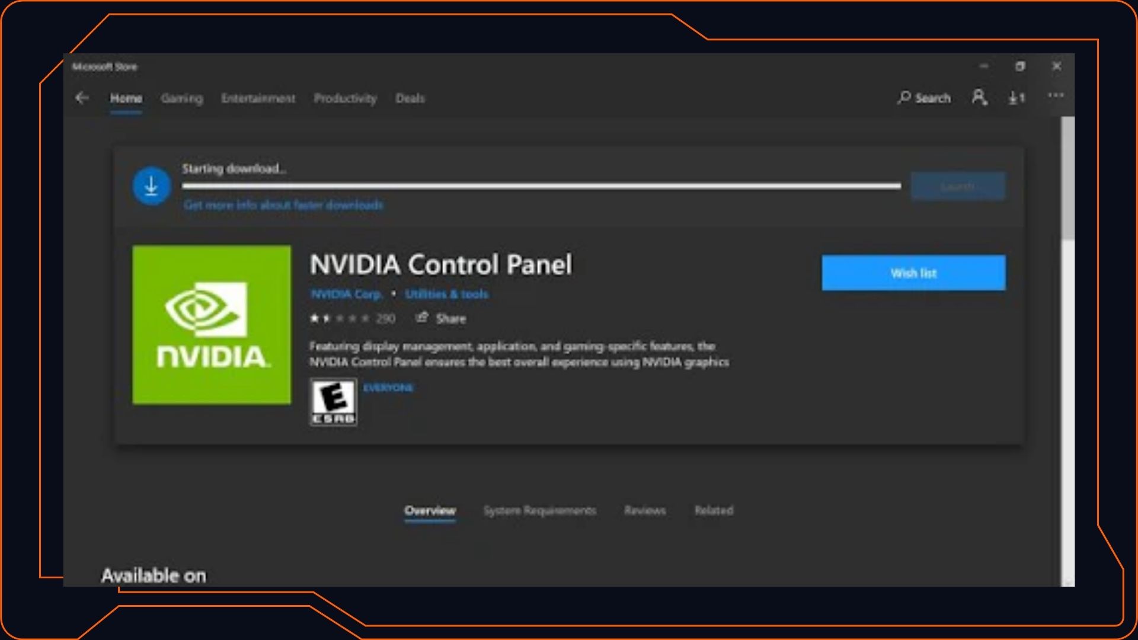Click the Wish list button
This screenshot has height=640, width=1138.
click(x=913, y=273)
